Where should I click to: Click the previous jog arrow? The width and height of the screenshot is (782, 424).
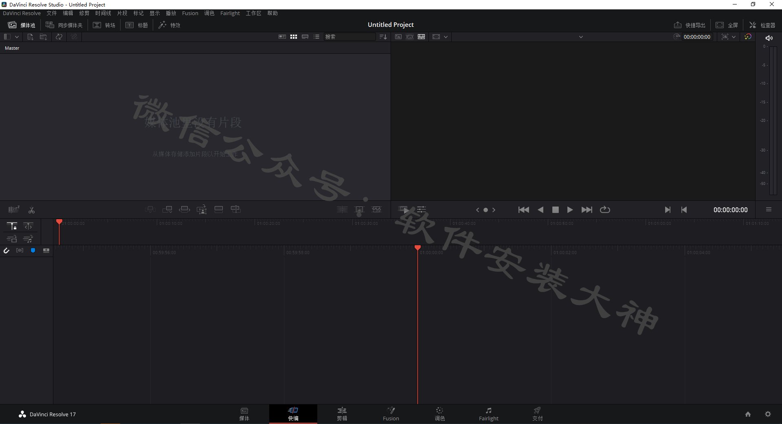point(477,210)
